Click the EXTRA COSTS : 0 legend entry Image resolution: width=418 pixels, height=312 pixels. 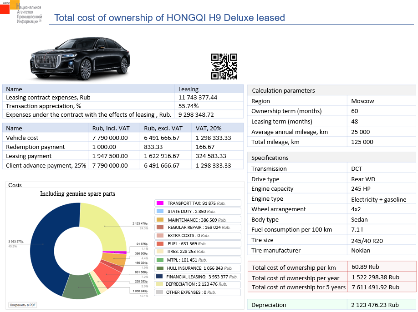coord(198,235)
